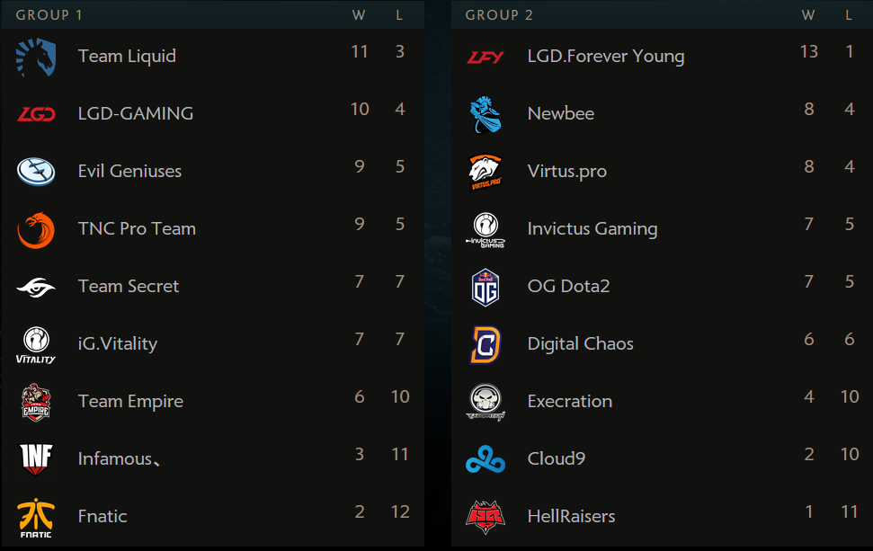Click the Cloud9 blue cloud logo
Image resolution: width=873 pixels, height=551 pixels.
click(485, 459)
